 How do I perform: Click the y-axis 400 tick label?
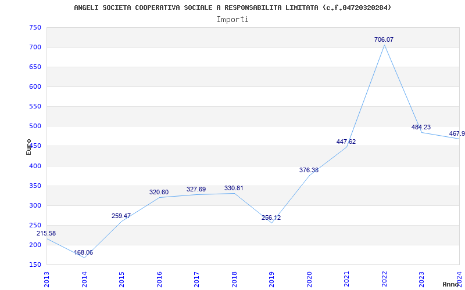coord(35,166)
